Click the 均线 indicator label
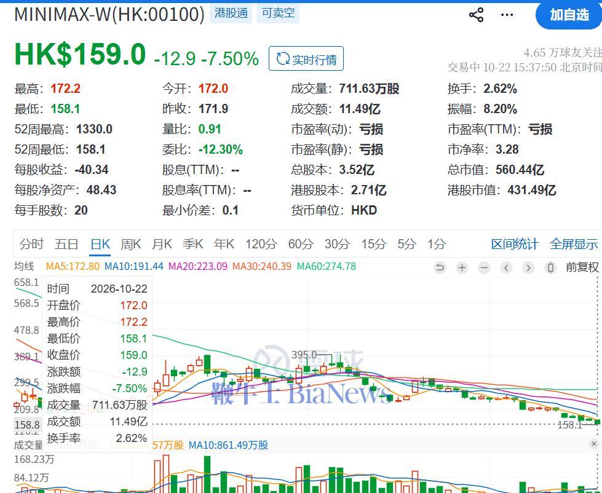This screenshot has width=602, height=493. (x=24, y=266)
